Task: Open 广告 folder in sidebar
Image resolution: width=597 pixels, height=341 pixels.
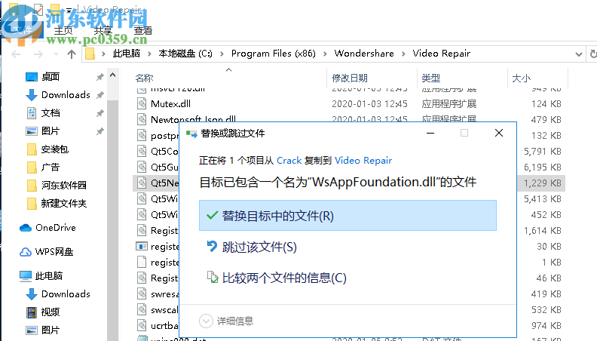Action: pyautogui.click(x=51, y=167)
